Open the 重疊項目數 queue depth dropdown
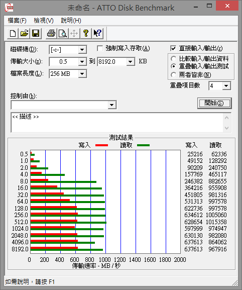The image size is (242, 290). click(x=226, y=86)
